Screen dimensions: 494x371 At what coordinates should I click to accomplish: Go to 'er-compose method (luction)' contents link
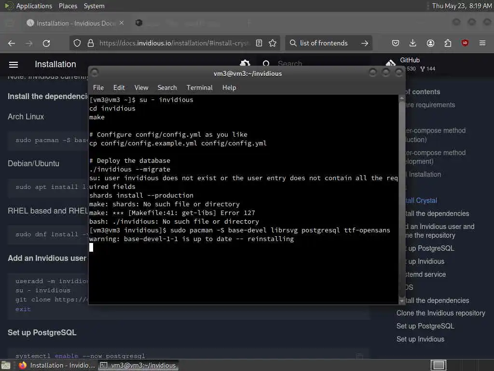pos(436,135)
